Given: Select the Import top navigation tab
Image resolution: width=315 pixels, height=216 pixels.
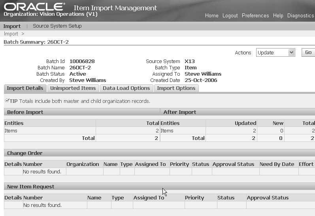Looking at the screenshot, I should pos(12,26).
